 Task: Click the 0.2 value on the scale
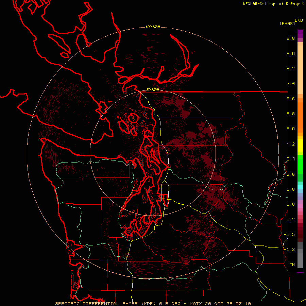pyautogui.click(x=291, y=220)
